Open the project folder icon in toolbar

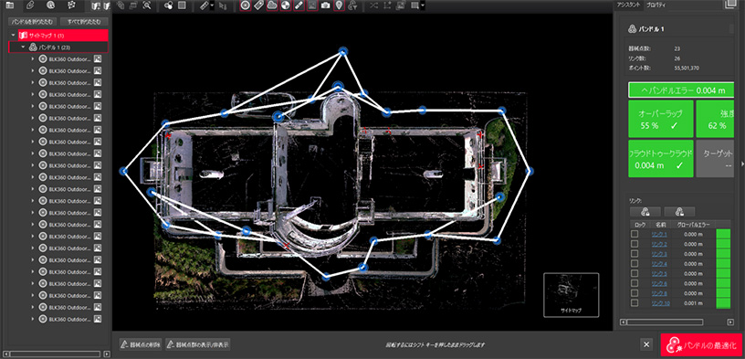tap(9, 5)
